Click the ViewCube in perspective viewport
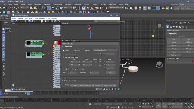The width and height of the screenshot is (194, 109). (159, 64)
